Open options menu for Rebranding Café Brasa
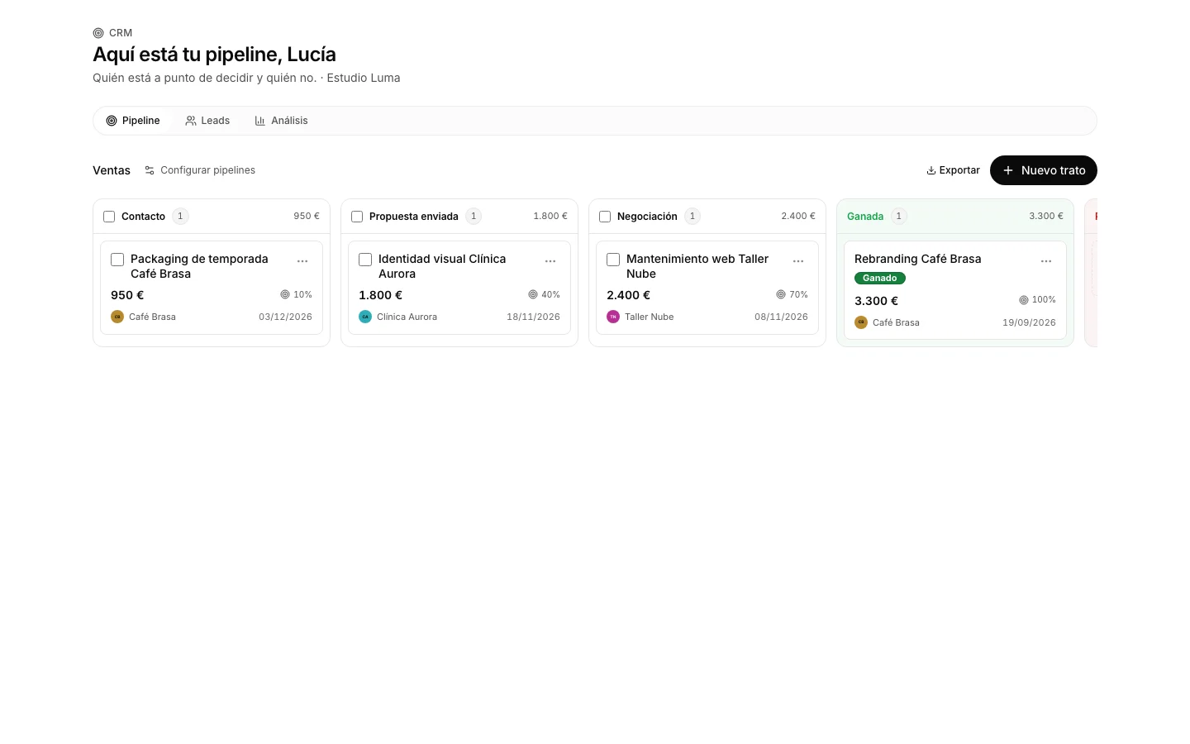 coord(1046,261)
